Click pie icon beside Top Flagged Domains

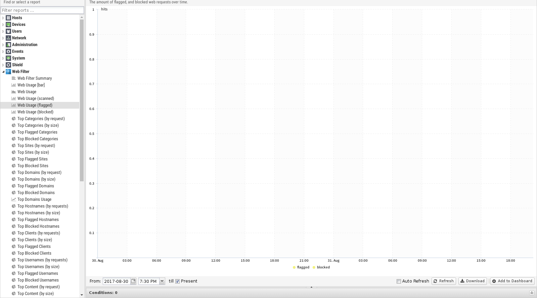14,186
